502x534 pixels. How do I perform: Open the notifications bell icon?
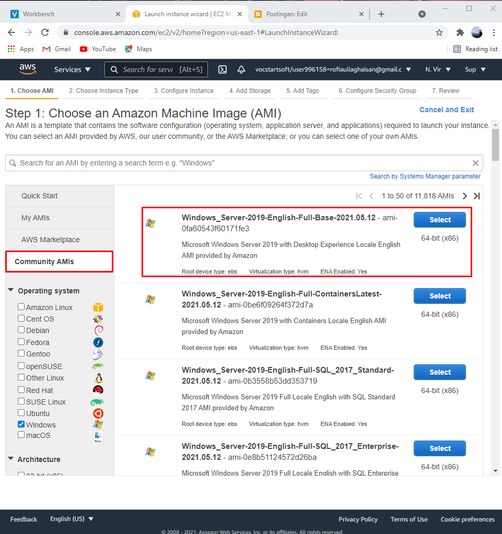(x=241, y=69)
